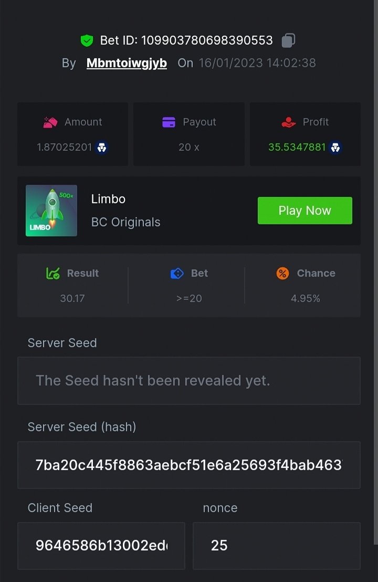Click the blue Bet tag icon
The image size is (378, 582).
[x=177, y=273]
